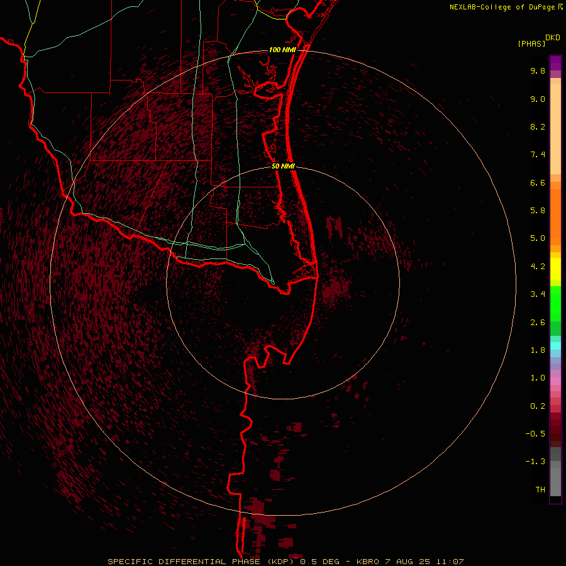Click the yellow segment of the color bar
566x566 pixels.
click(x=555, y=269)
